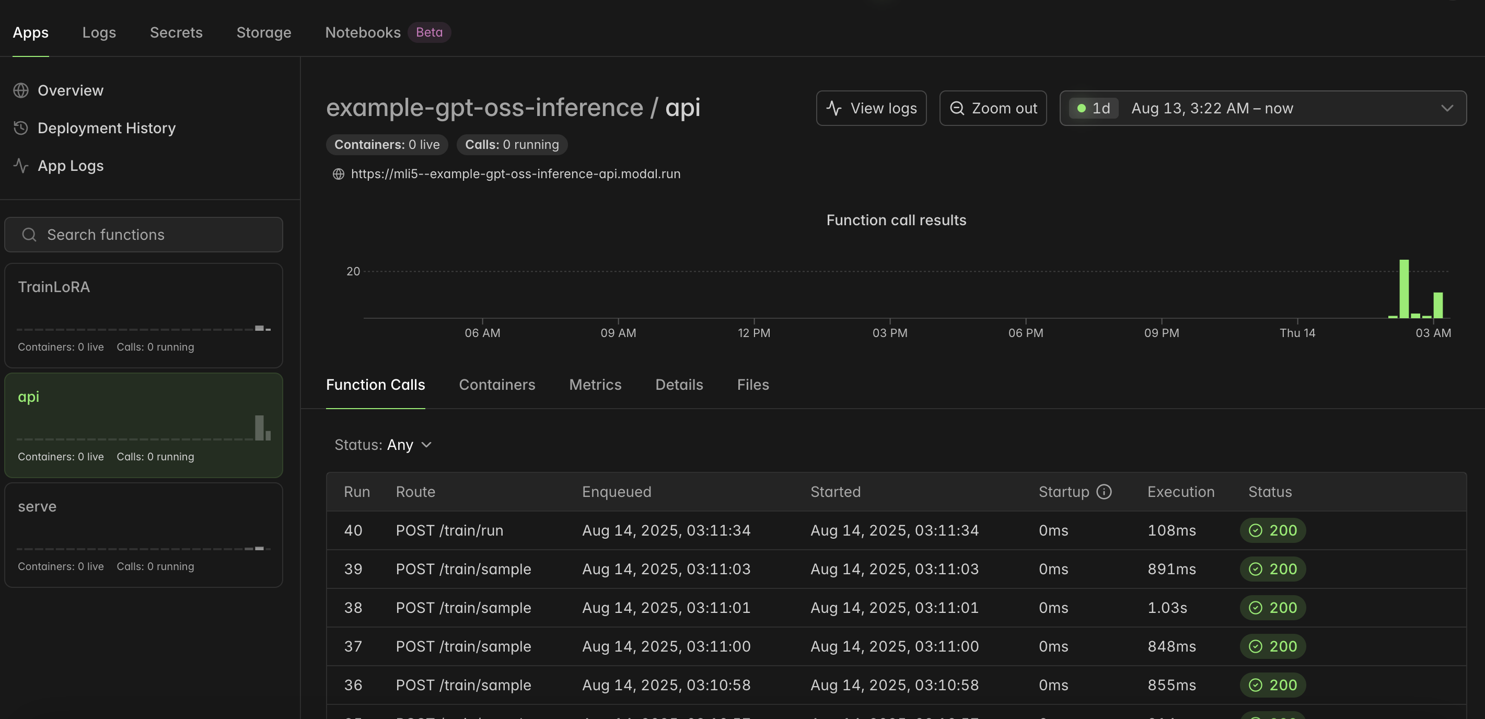Expand the Status: Any filter
The height and width of the screenshot is (719, 1485).
(384, 445)
